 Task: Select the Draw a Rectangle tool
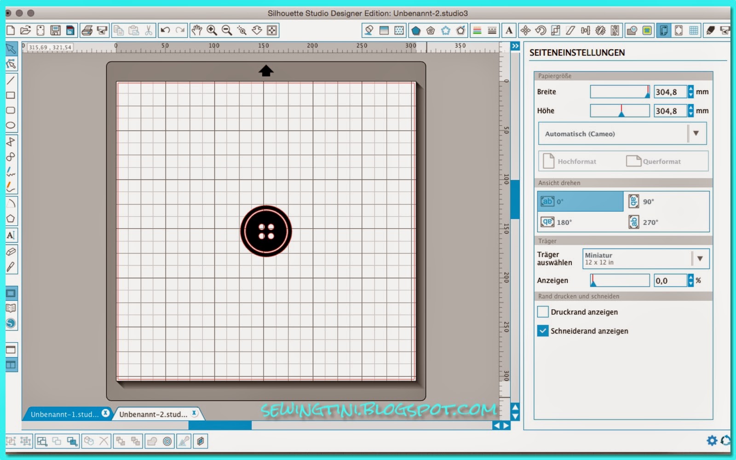pyautogui.click(x=11, y=95)
